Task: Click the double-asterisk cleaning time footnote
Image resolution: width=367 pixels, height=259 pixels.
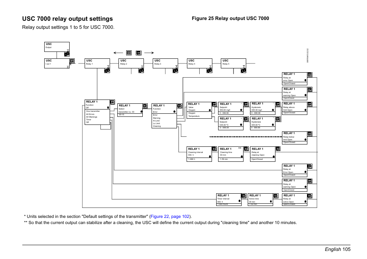Action: [160, 223]
